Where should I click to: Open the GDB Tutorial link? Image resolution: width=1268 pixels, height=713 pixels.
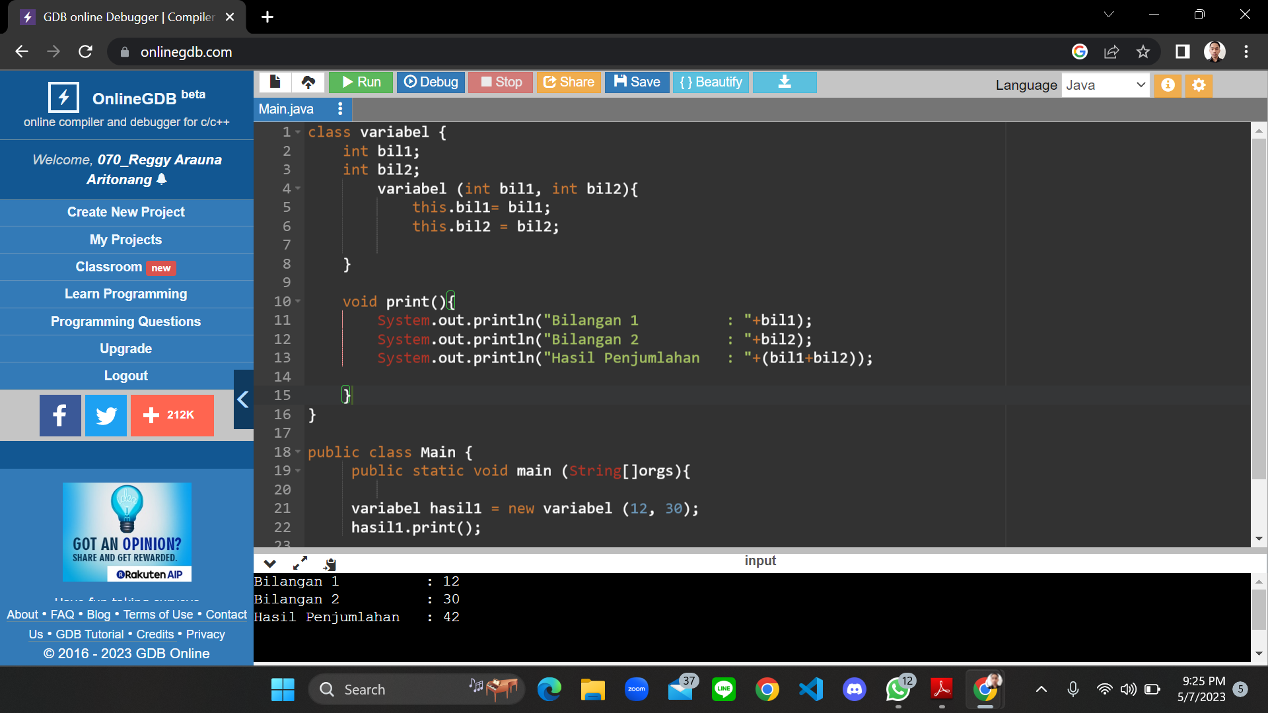89,634
